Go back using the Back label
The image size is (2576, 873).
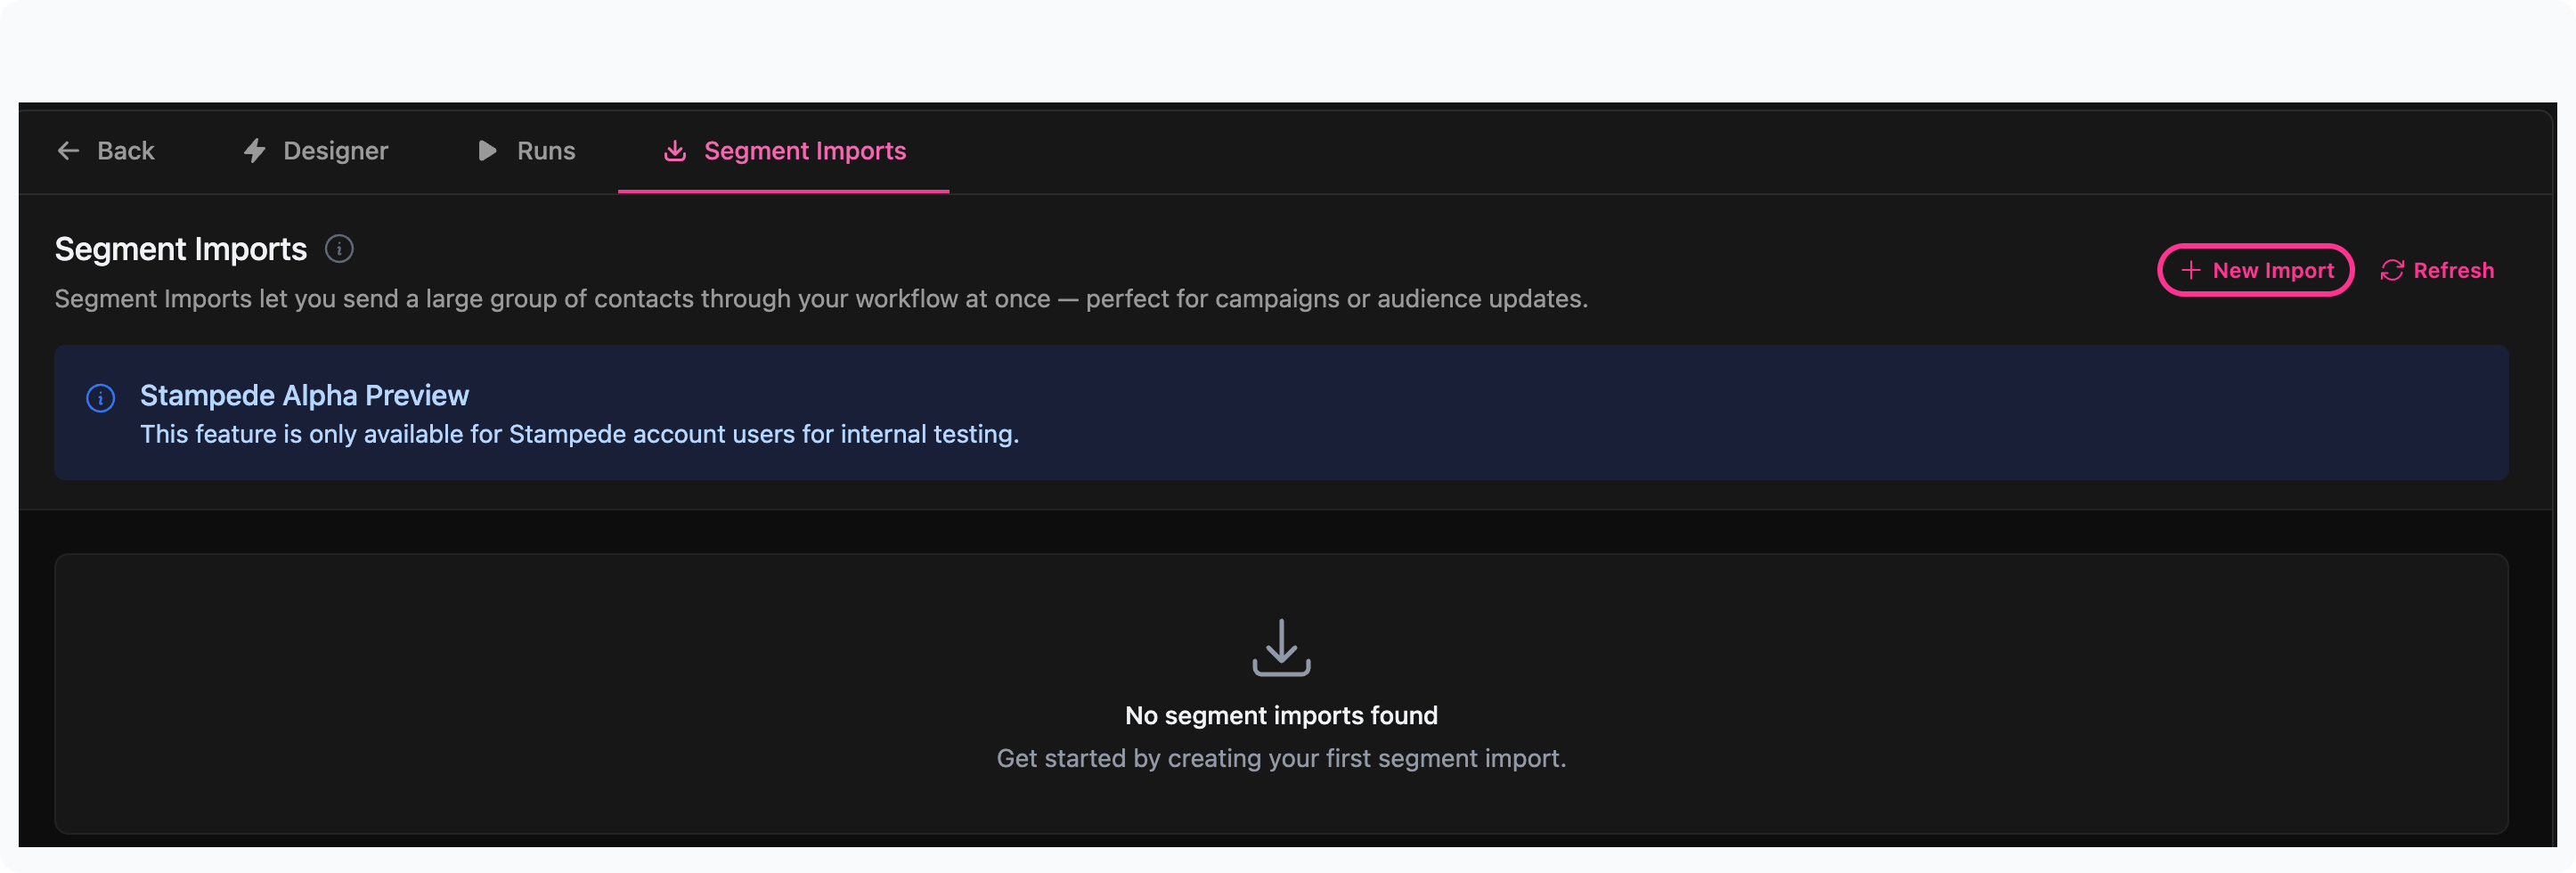pos(126,151)
